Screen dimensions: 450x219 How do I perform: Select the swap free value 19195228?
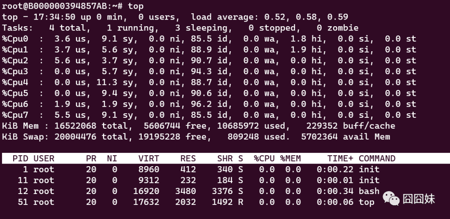click(x=159, y=137)
